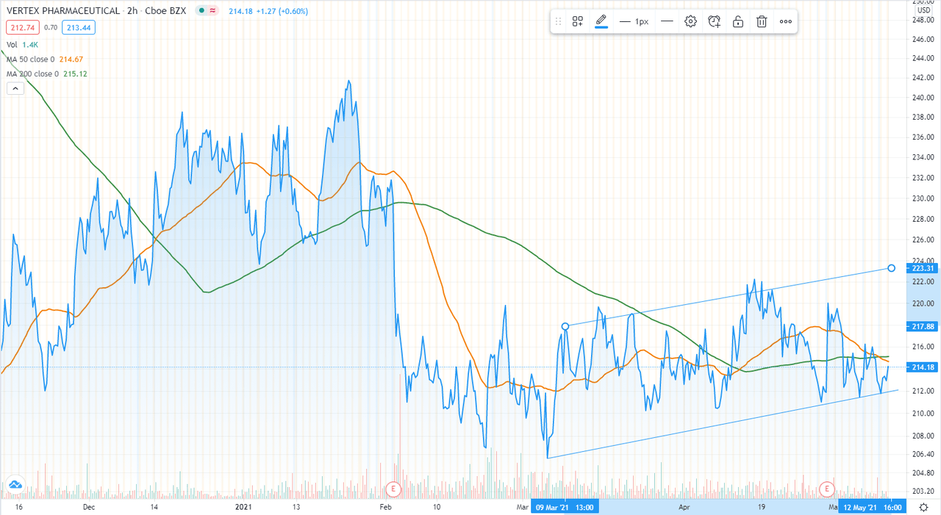Toggle the market status dot indicator
The image size is (941, 515).
201,10
